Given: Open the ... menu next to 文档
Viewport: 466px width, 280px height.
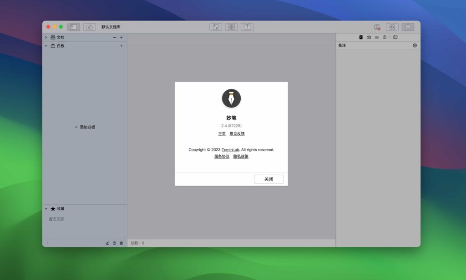Looking at the screenshot, I should (x=114, y=37).
